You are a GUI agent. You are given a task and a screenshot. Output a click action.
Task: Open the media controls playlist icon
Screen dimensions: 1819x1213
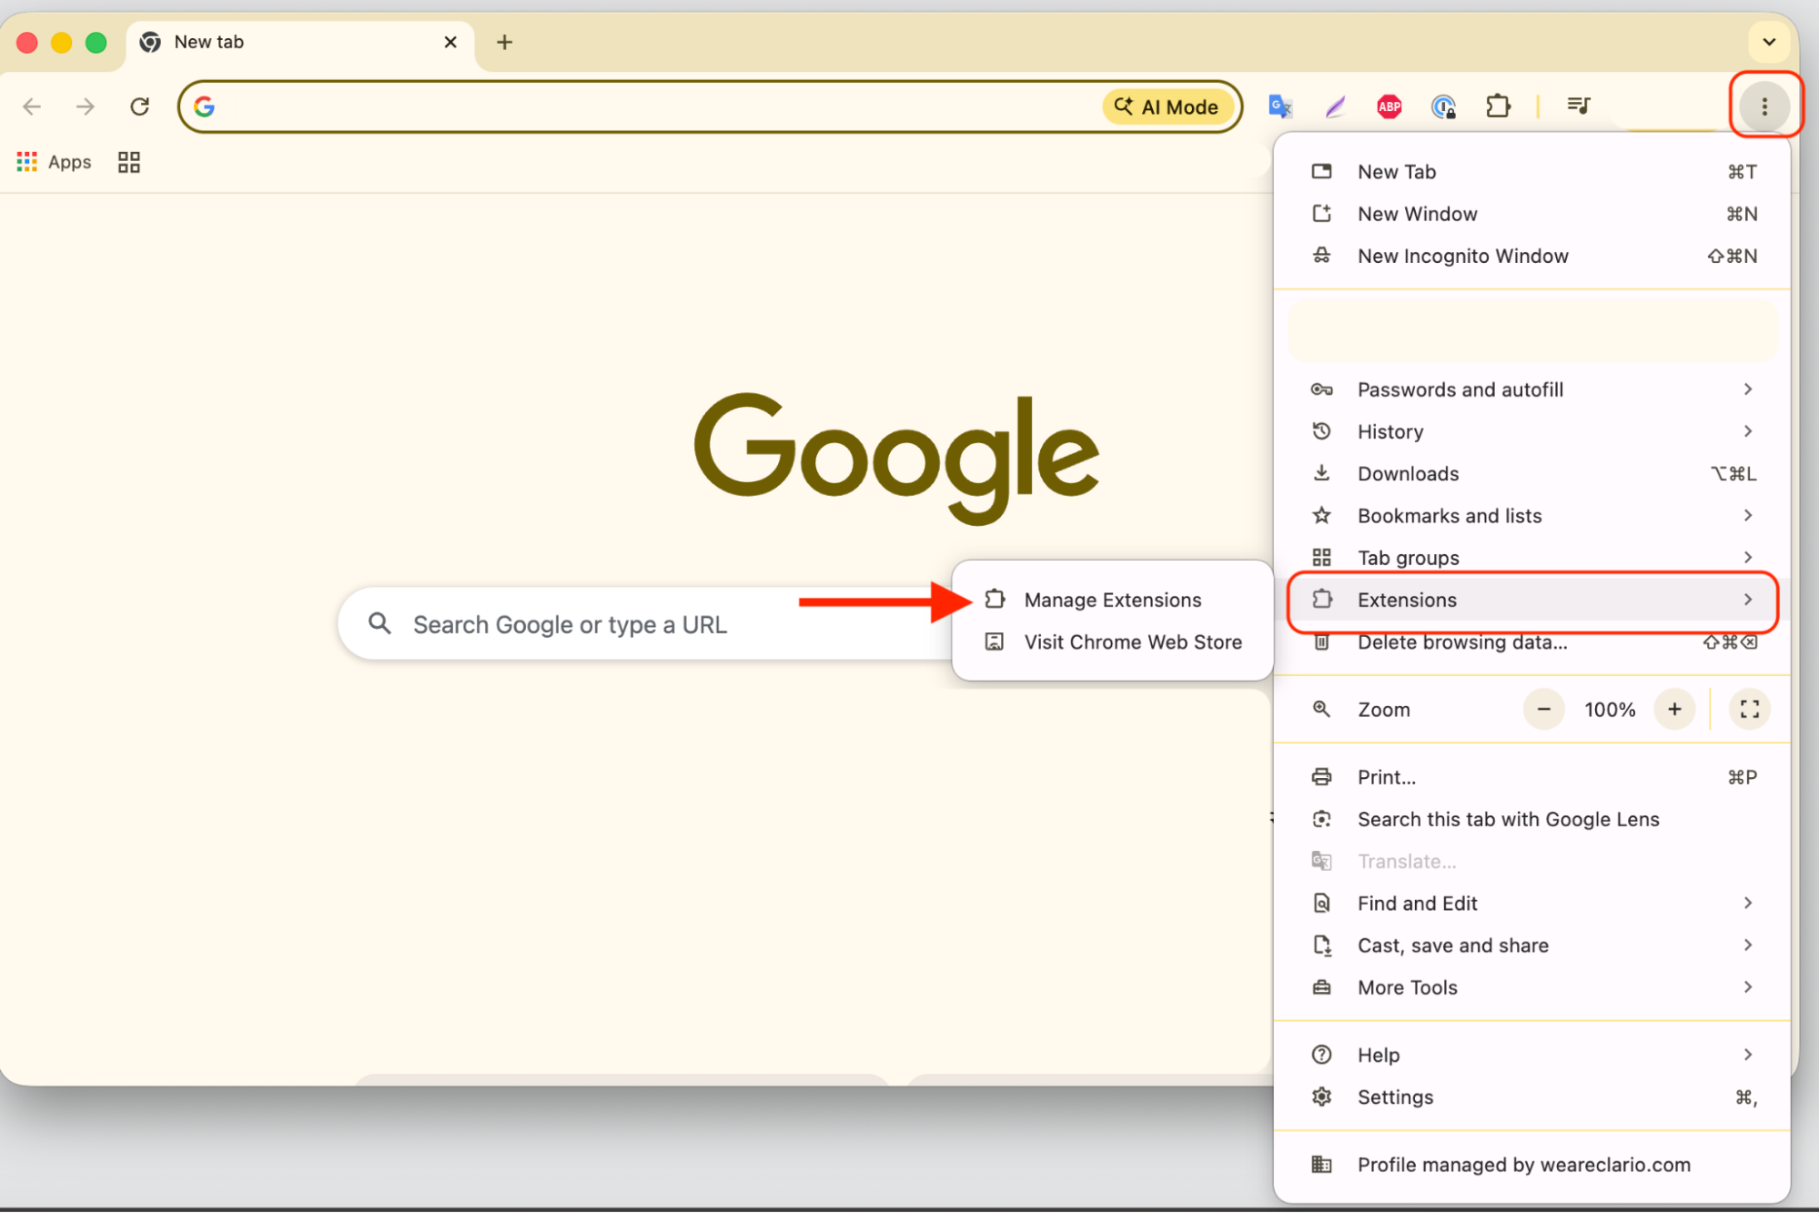tap(1579, 106)
